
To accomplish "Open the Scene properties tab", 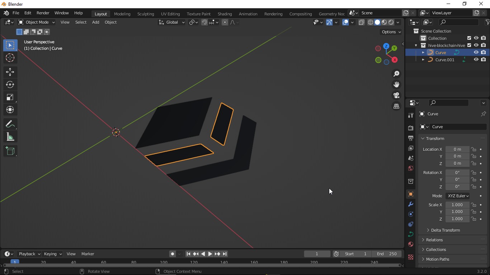I will pyautogui.click(x=411, y=158).
